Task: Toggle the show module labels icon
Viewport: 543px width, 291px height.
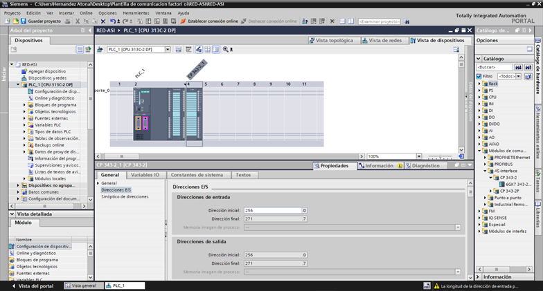Action: coord(199,50)
